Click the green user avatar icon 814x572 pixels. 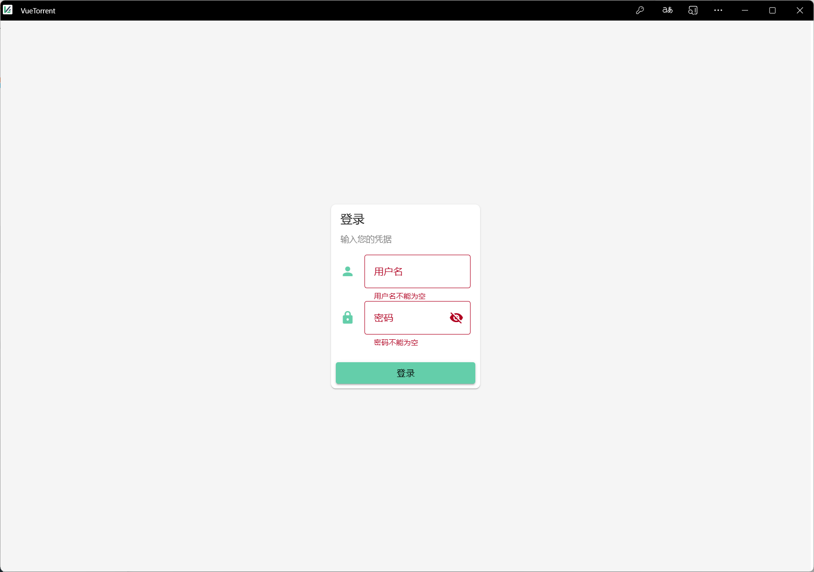point(348,271)
